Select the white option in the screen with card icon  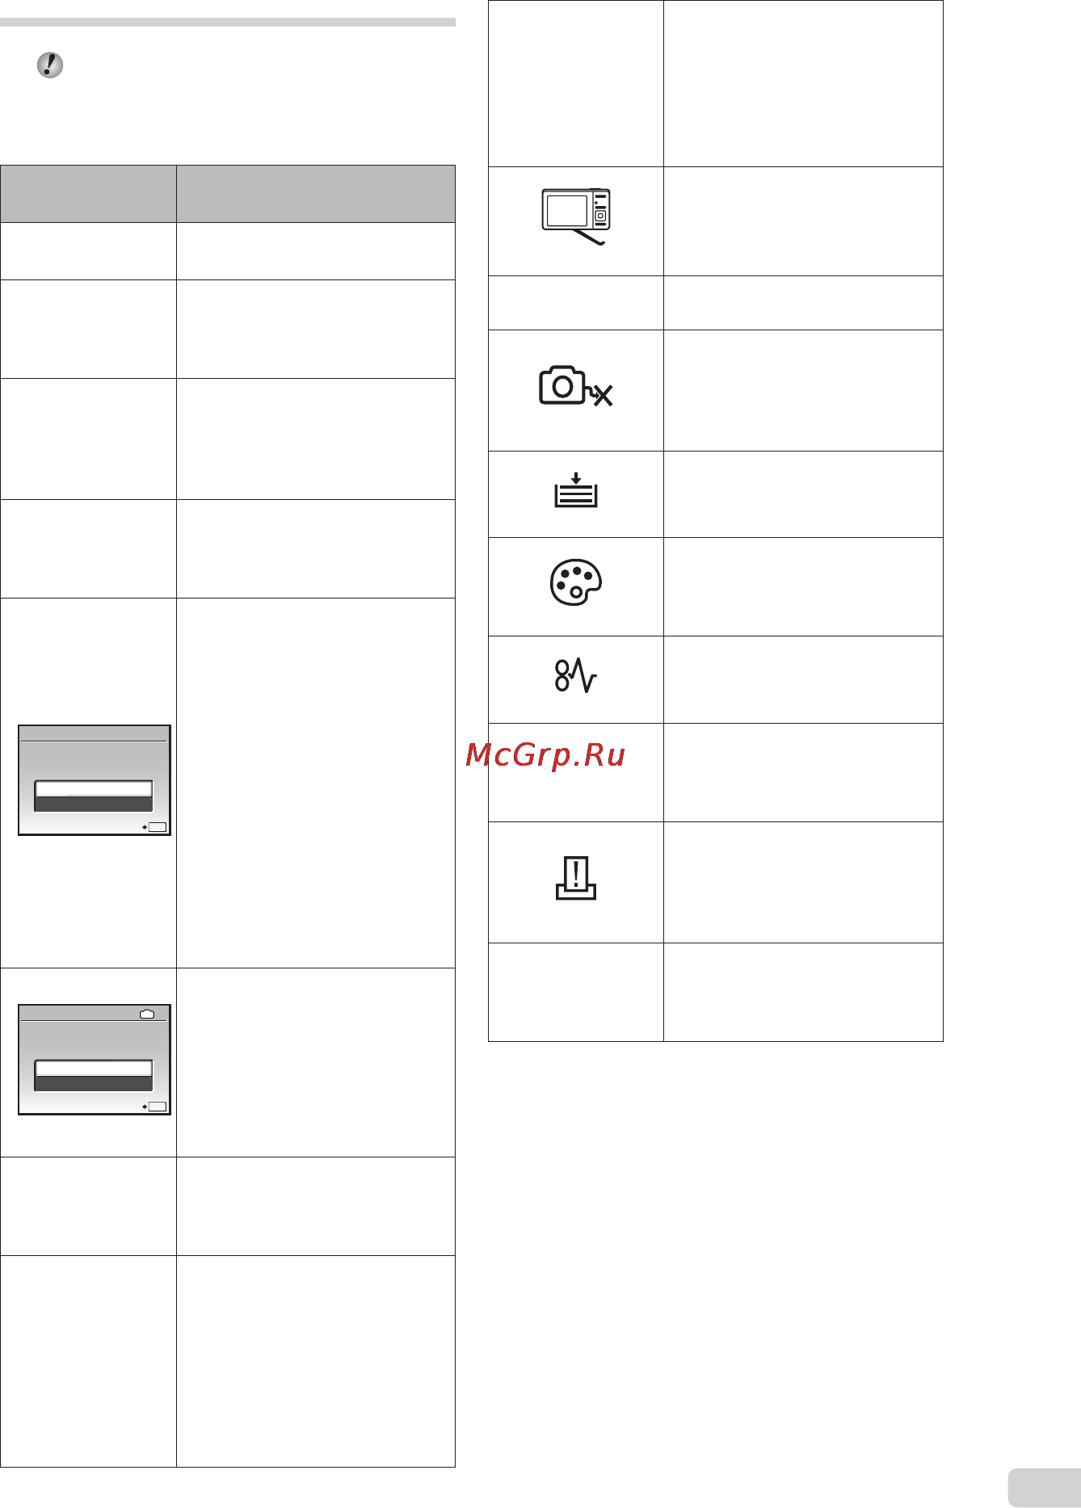94,1068
